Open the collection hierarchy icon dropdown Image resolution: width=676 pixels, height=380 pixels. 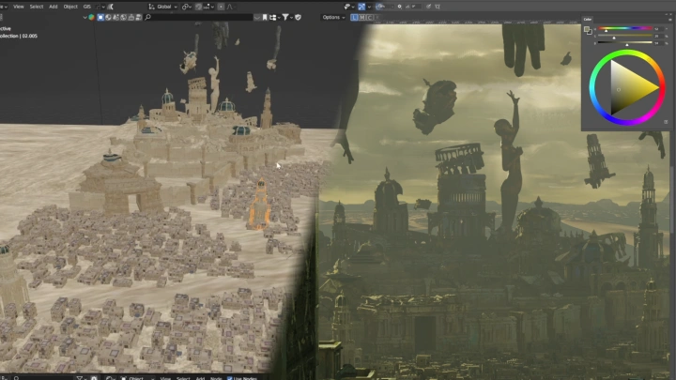[x=273, y=17]
